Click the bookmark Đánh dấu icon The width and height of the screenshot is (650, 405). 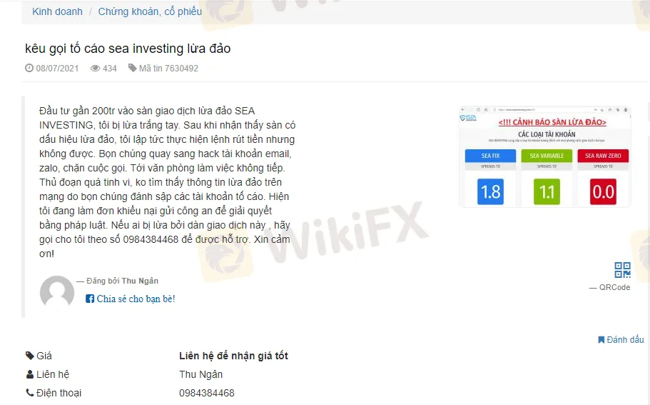[601, 340]
